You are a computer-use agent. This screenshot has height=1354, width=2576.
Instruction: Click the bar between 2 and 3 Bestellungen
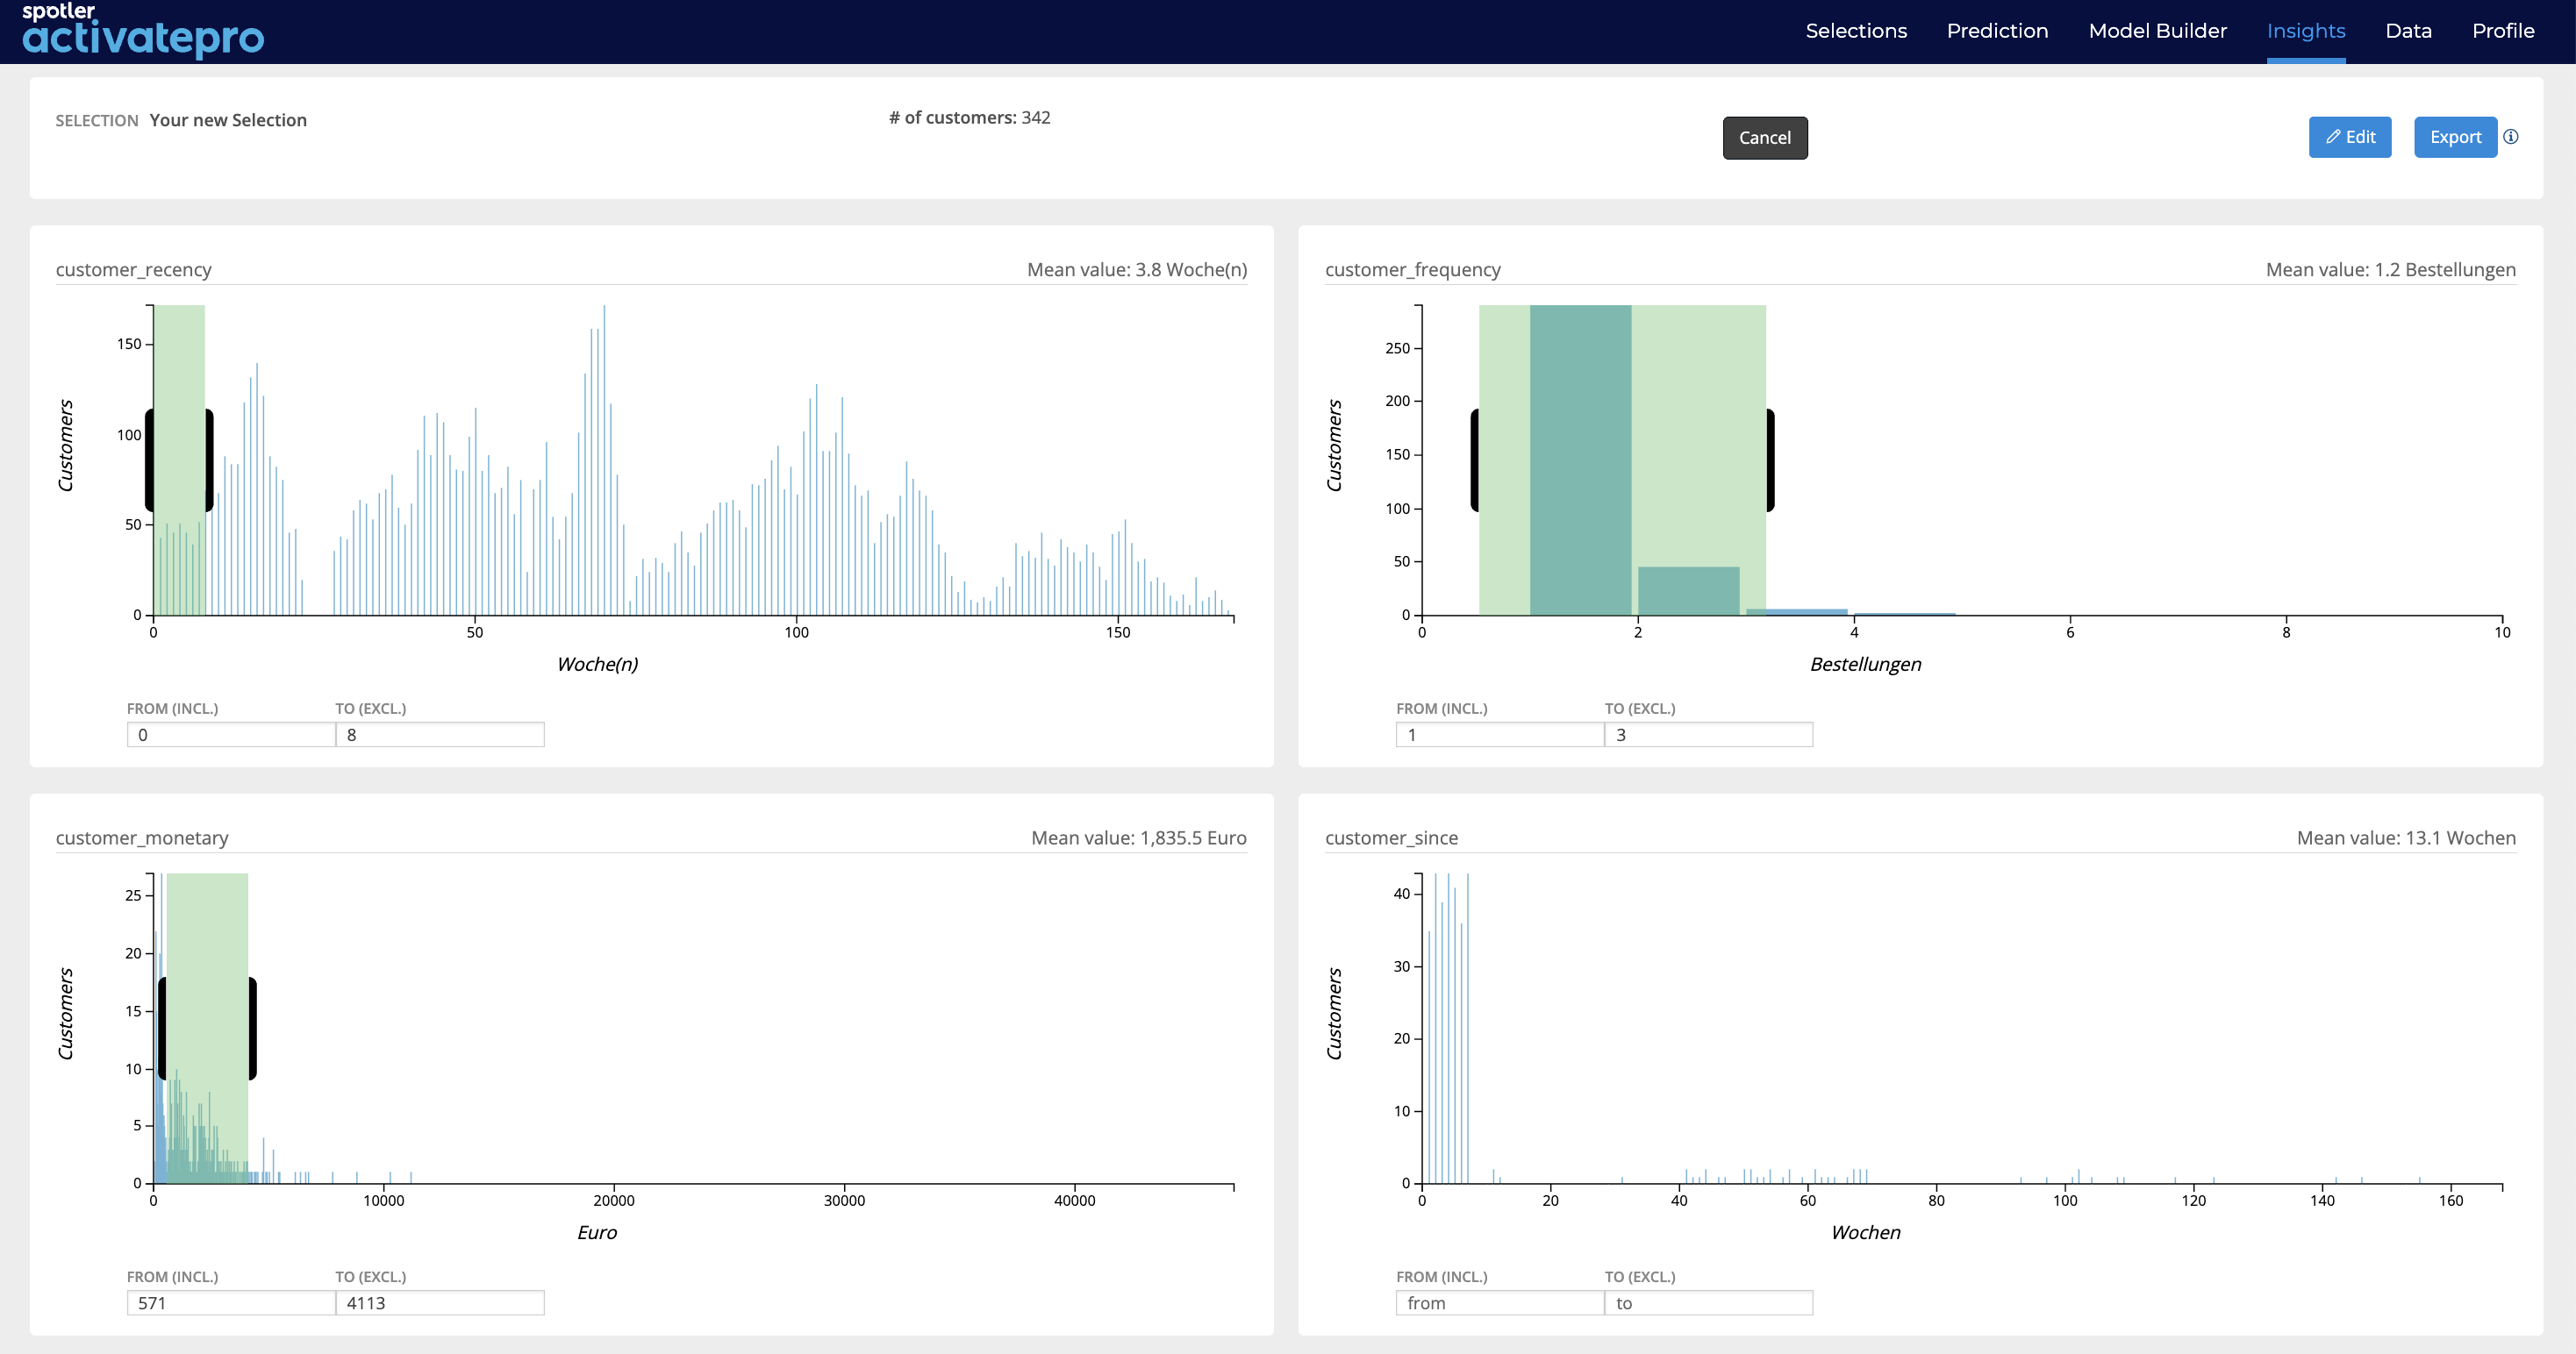point(1688,590)
